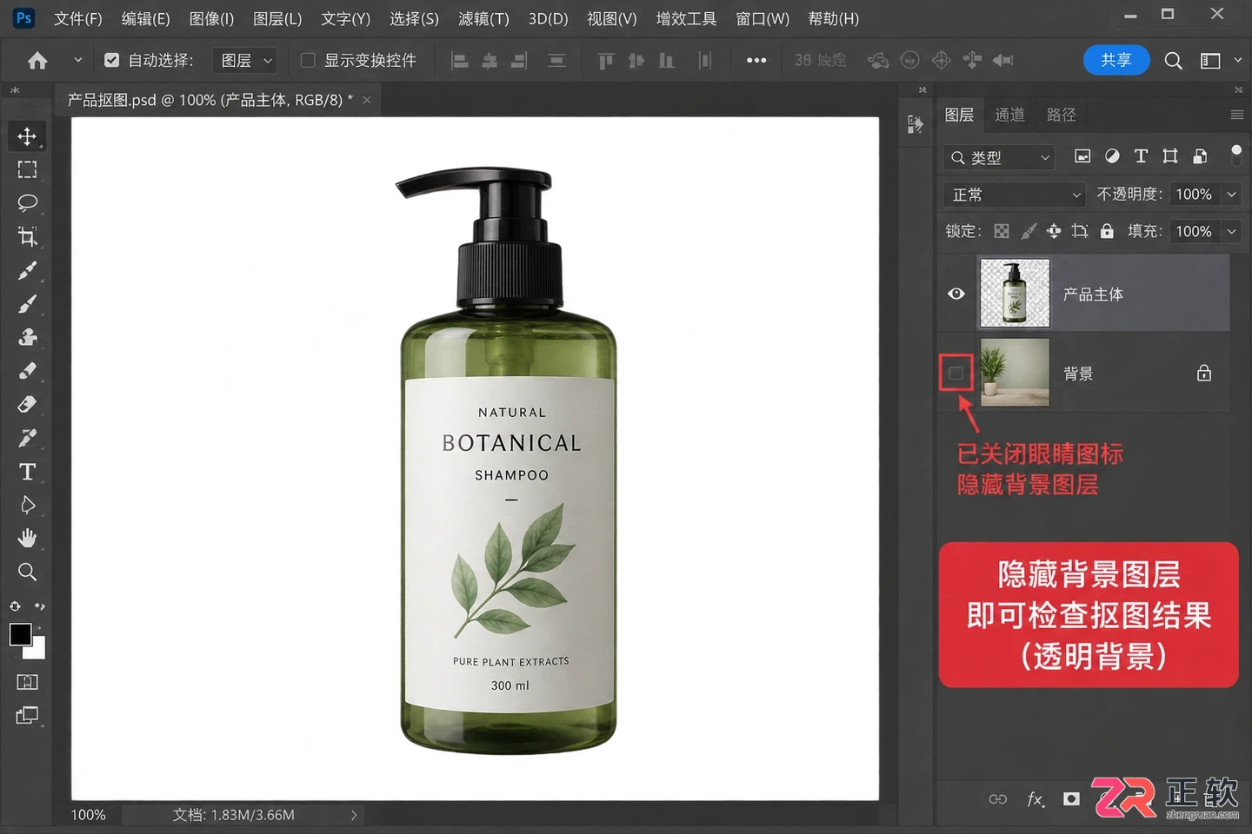The width and height of the screenshot is (1252, 834).
Task: Select the Rectangular Marquee tool
Action: (x=27, y=169)
